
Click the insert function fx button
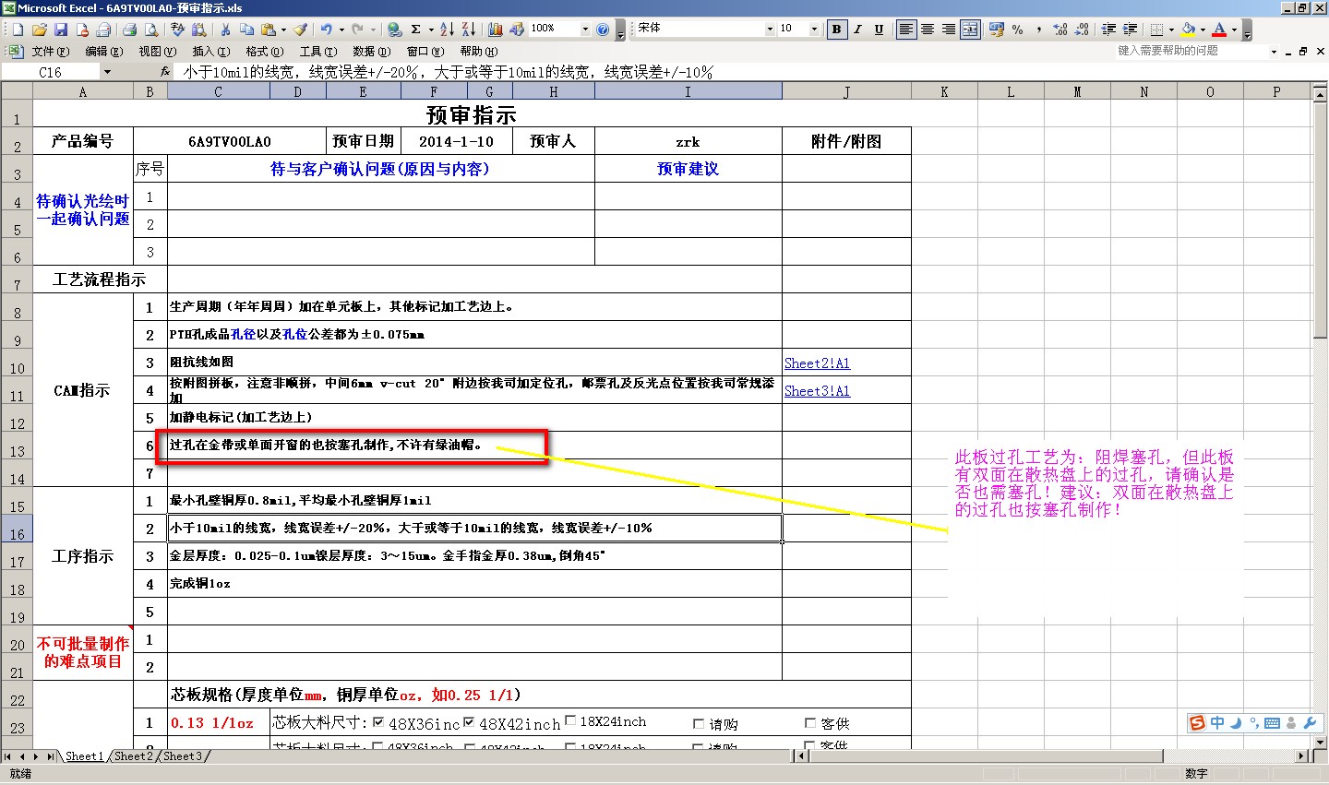[x=165, y=72]
